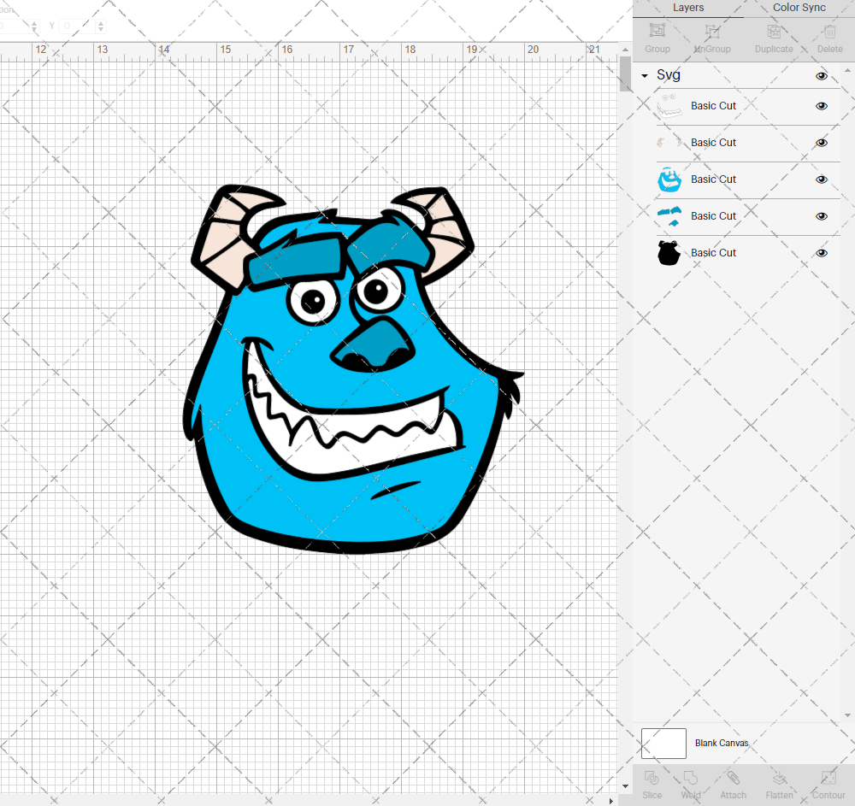Click canvas vertical scrollbar up arrow
The image size is (855, 806).
click(625, 50)
